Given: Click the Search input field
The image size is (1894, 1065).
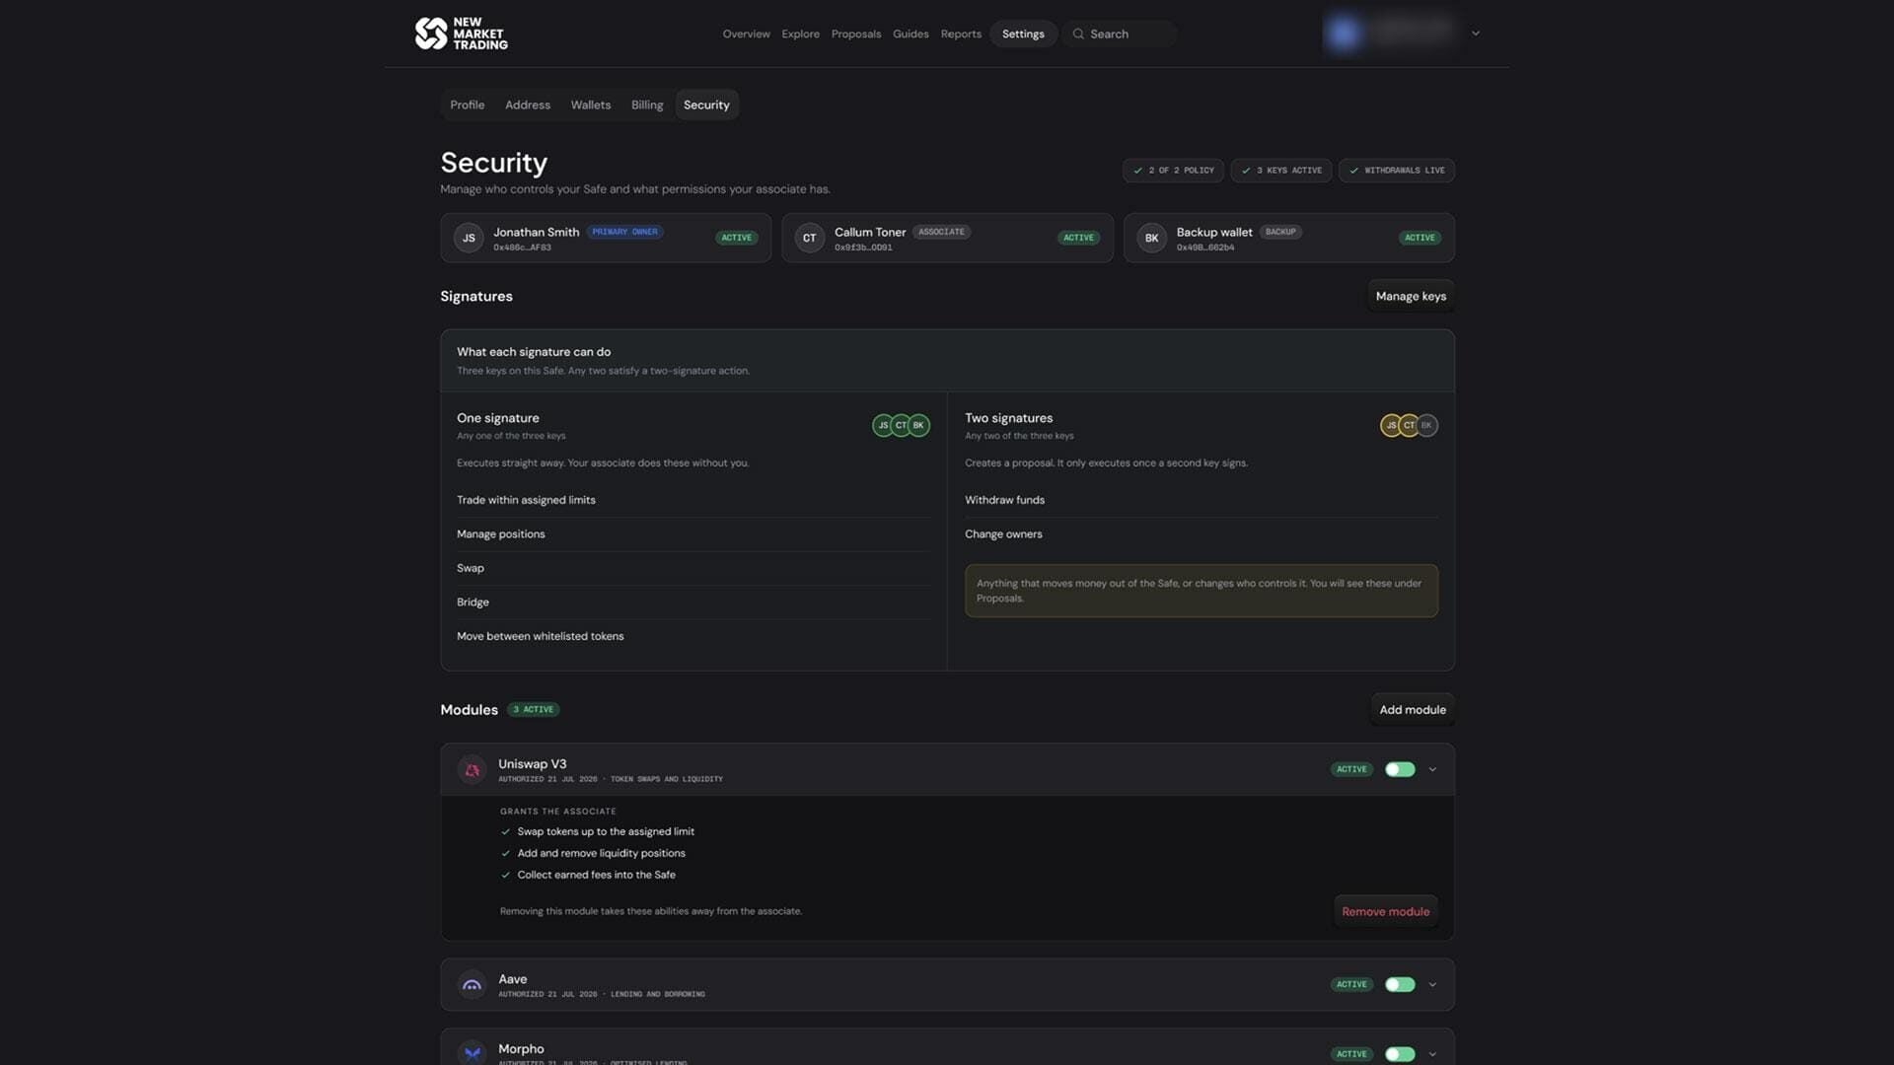Looking at the screenshot, I should coord(1120,34).
